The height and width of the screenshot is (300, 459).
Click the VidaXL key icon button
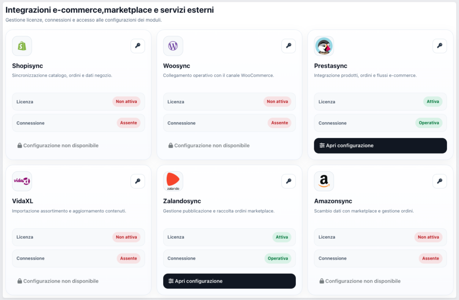click(x=138, y=181)
